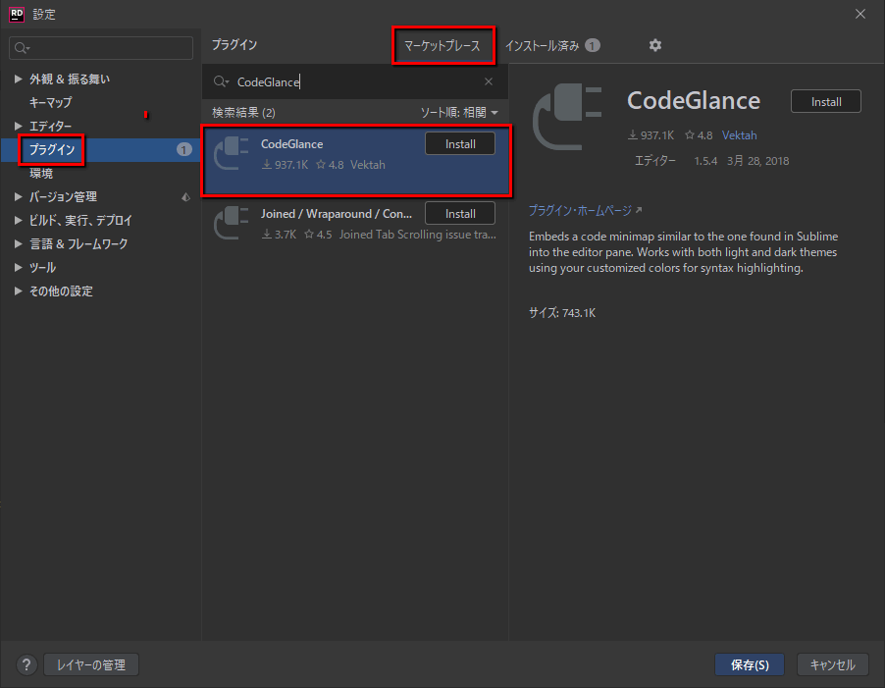Expand the その他の設定 tree node arrow
The height and width of the screenshot is (688, 885).
[18, 291]
